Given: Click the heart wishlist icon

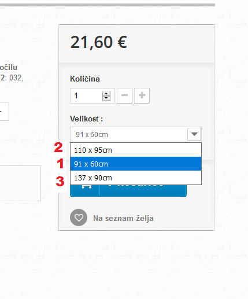Looking at the screenshot, I should (79, 217).
